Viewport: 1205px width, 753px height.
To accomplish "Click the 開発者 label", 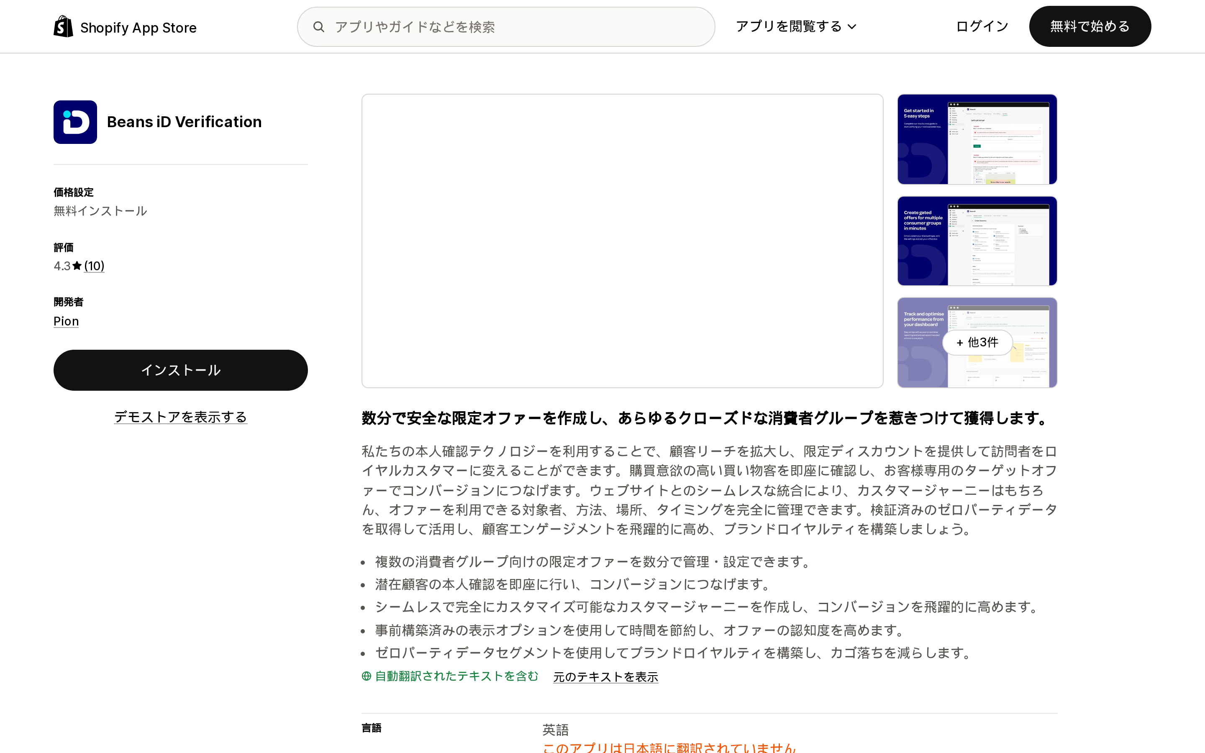I will point(69,302).
